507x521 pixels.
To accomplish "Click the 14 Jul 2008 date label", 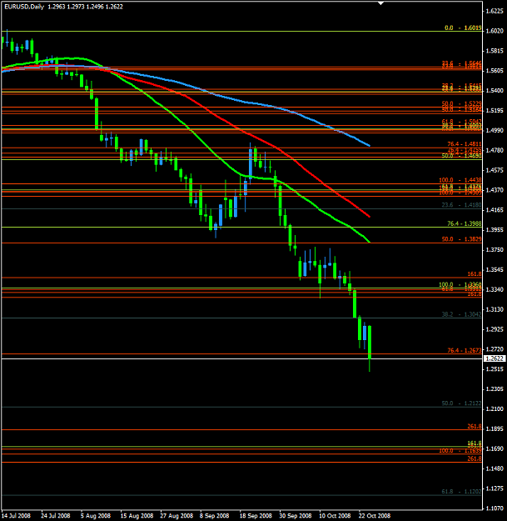I will pyautogui.click(x=17, y=516).
